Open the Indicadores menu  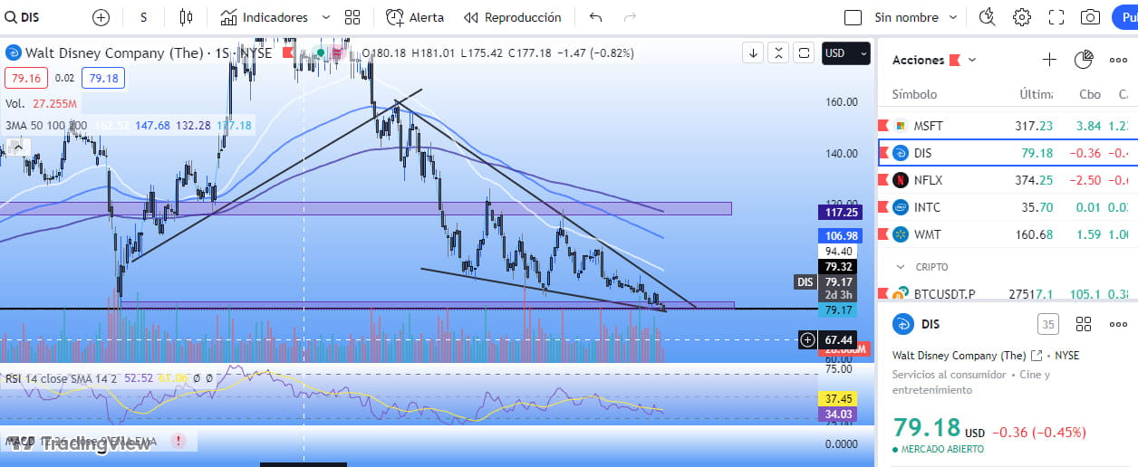265,17
